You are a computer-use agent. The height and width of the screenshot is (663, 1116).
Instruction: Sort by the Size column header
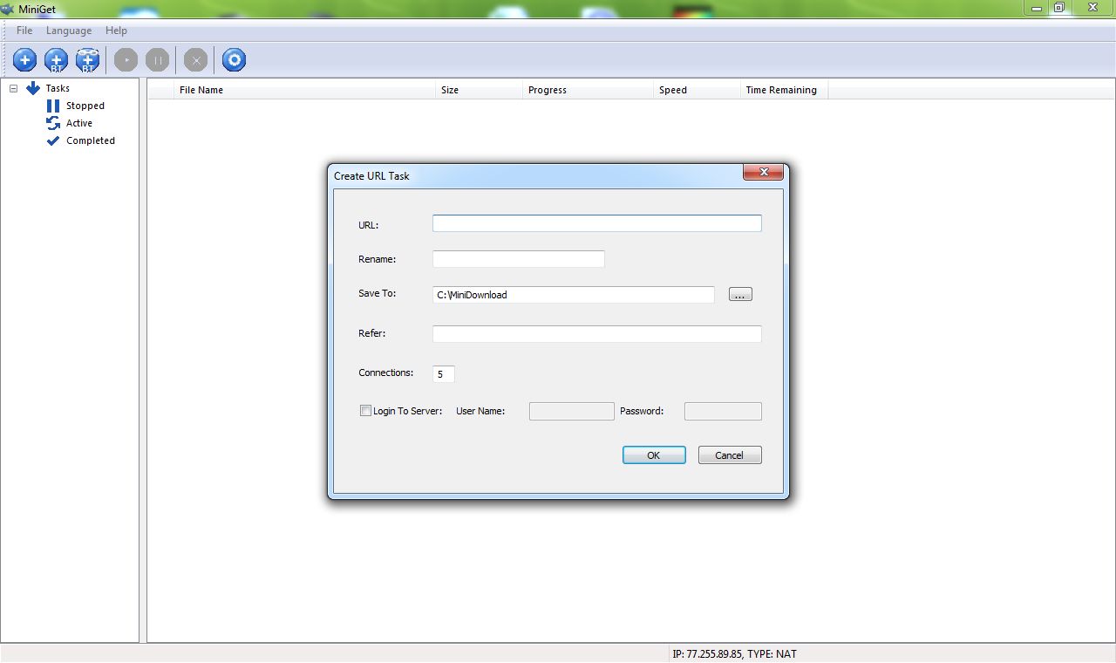[480, 90]
